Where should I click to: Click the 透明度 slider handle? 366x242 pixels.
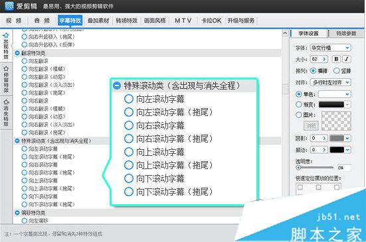tap(298, 168)
